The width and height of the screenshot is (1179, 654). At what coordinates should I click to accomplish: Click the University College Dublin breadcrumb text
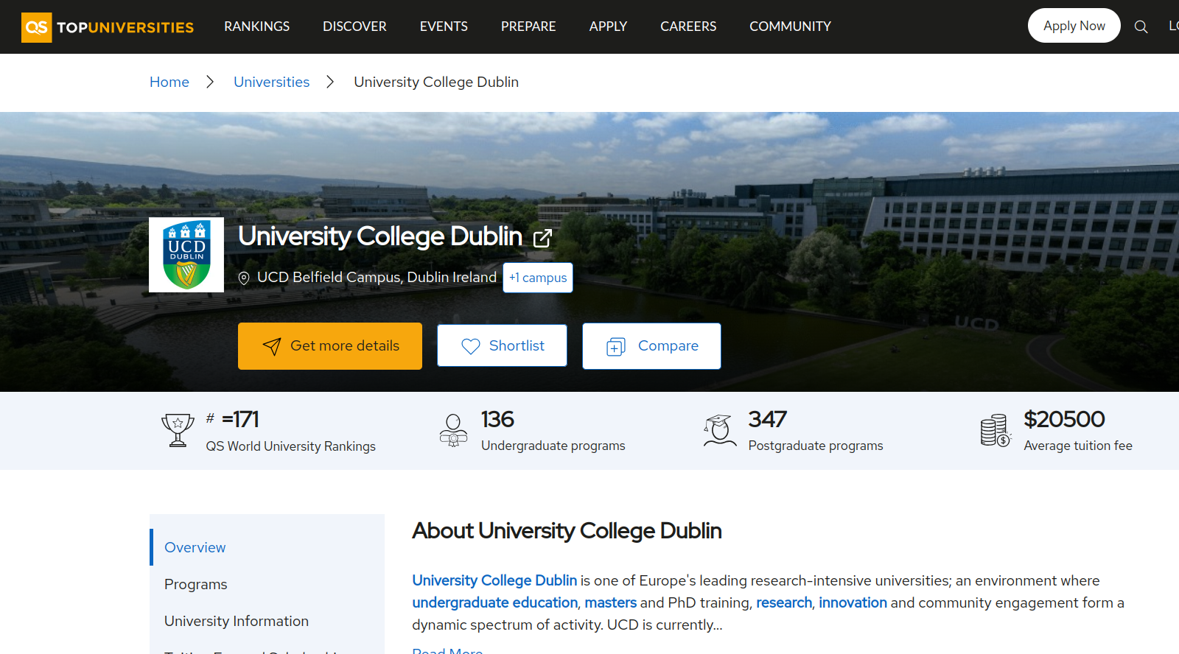pyautogui.click(x=436, y=82)
